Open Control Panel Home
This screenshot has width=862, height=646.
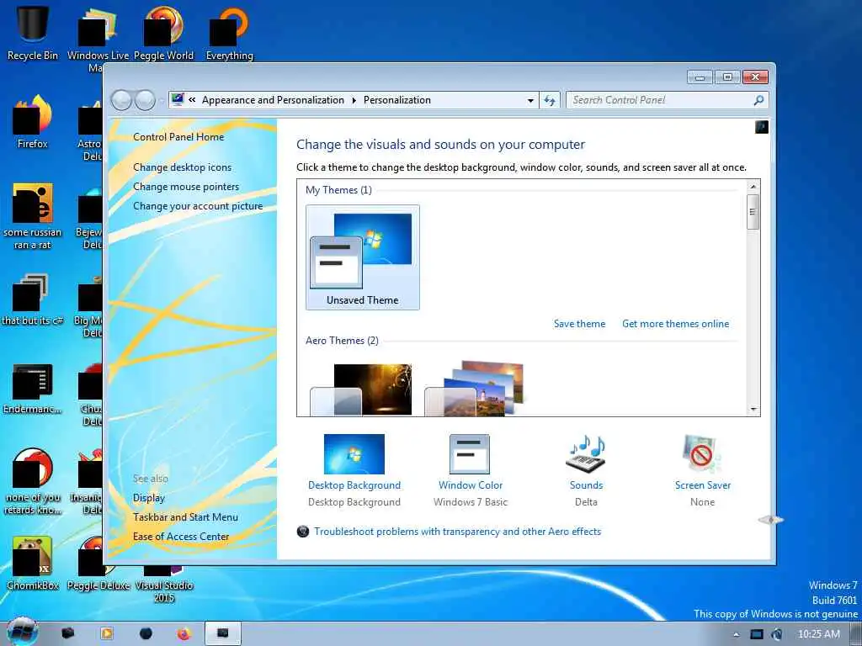(178, 137)
